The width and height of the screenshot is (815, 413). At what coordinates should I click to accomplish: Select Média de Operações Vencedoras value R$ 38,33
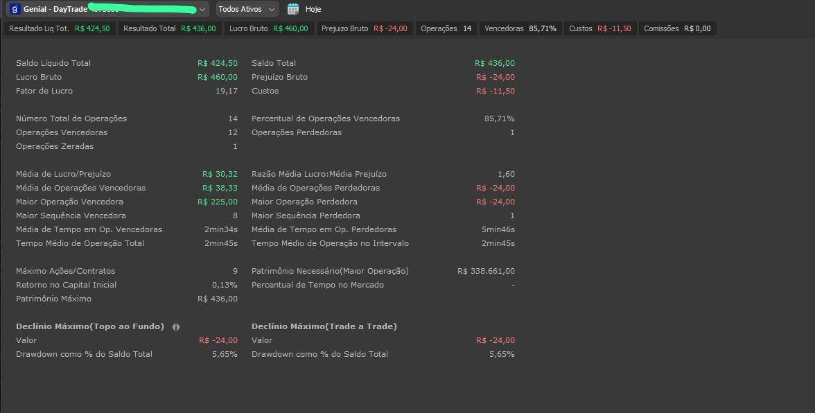pos(220,188)
